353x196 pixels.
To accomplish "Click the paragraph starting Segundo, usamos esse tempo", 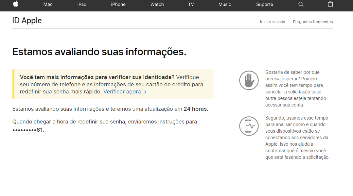I will (x=297, y=138).
